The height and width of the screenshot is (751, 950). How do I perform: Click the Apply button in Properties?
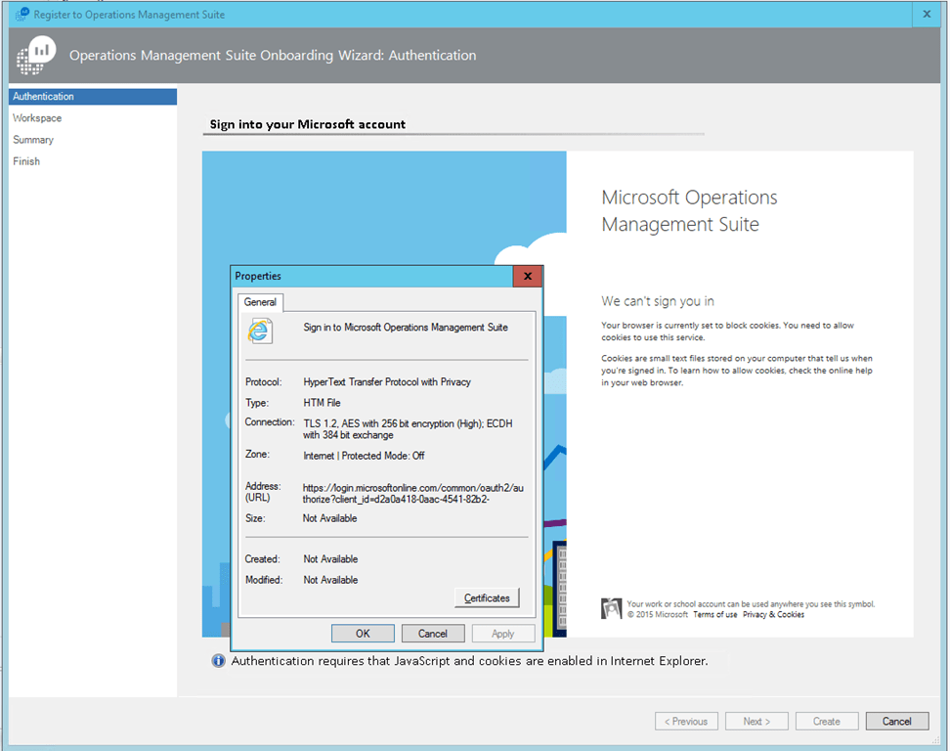[503, 634]
